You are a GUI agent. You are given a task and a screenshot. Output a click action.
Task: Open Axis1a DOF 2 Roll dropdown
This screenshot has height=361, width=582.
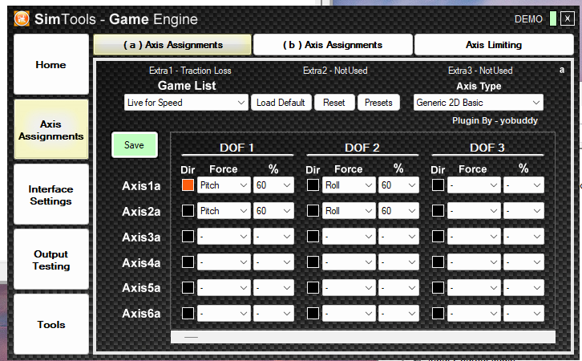coord(349,185)
